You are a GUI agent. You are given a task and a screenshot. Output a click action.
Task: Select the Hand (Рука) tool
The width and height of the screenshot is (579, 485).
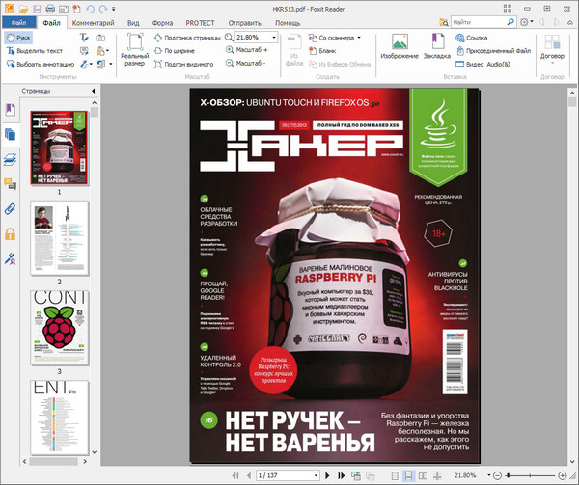click(18, 38)
